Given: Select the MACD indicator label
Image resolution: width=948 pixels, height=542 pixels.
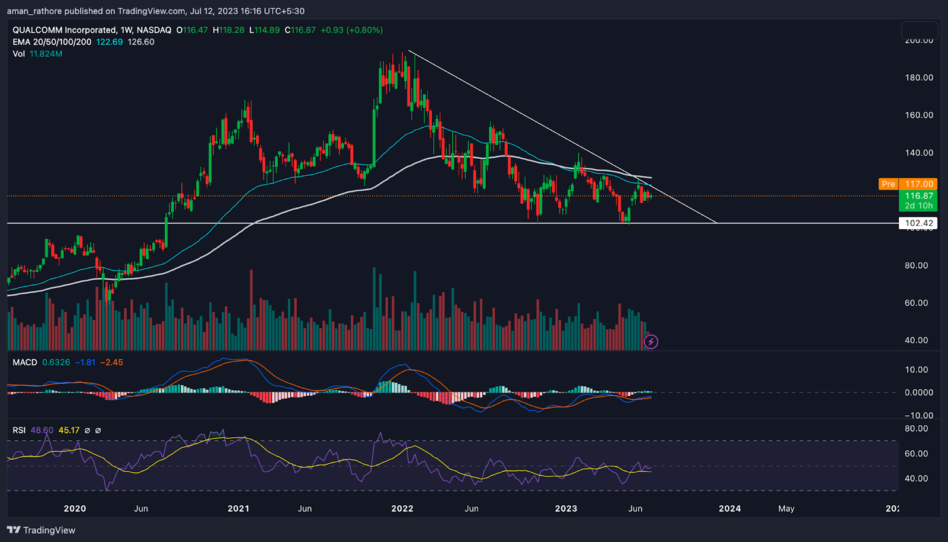Looking at the screenshot, I should pyautogui.click(x=25, y=363).
